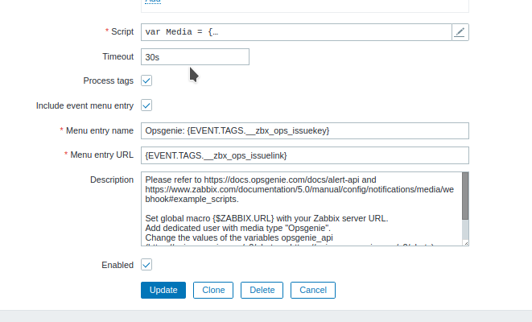Click the 'Set global macro {$ZABBIX.URL}' line
Viewport: 532px width, 322px height.
pos(266,218)
